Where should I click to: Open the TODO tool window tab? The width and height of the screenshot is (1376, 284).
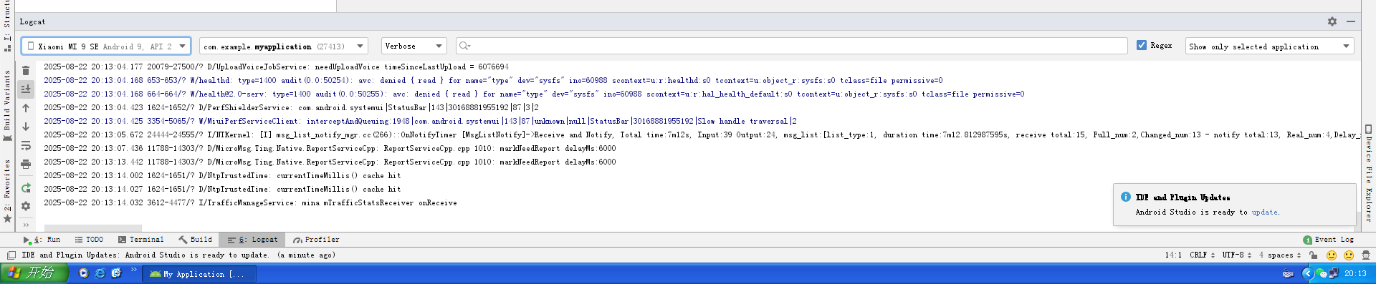coord(90,240)
